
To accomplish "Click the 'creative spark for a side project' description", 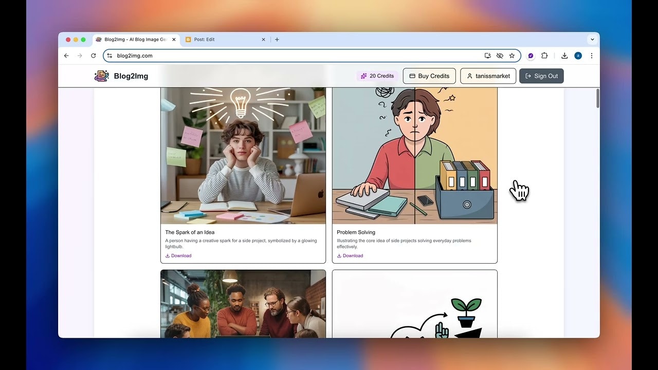I will (241, 244).
